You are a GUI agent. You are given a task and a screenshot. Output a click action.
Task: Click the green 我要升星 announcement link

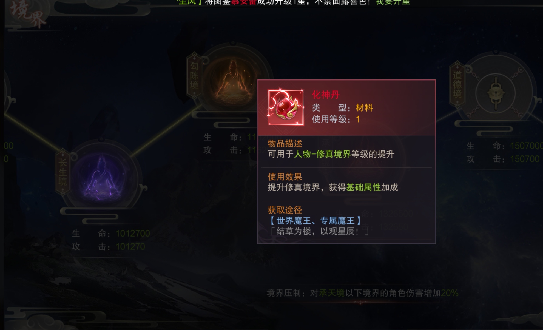393,2
